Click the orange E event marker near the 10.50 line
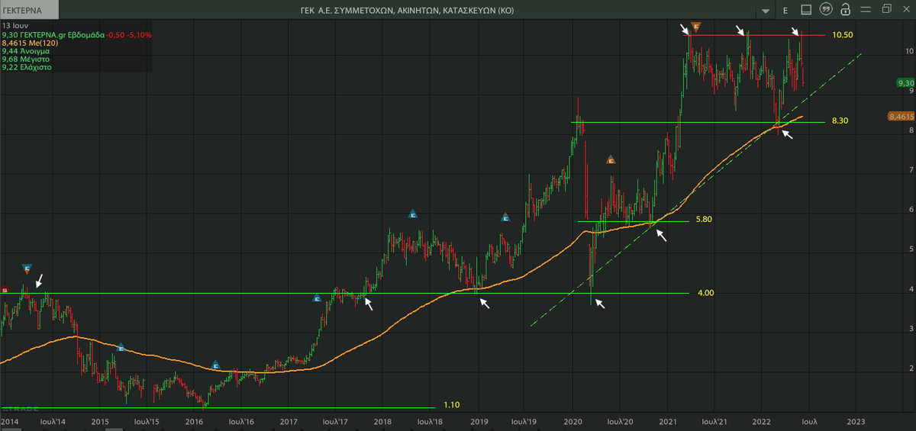This screenshot has height=431, width=916. point(696,27)
